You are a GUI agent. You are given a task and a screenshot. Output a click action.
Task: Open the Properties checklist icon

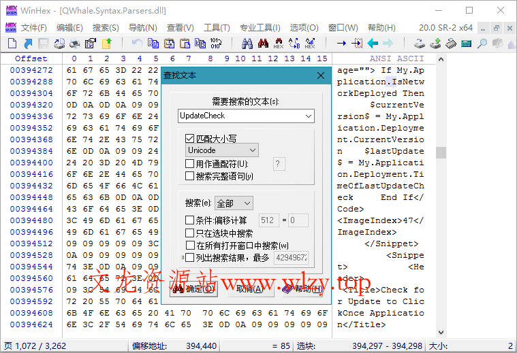pos(91,43)
